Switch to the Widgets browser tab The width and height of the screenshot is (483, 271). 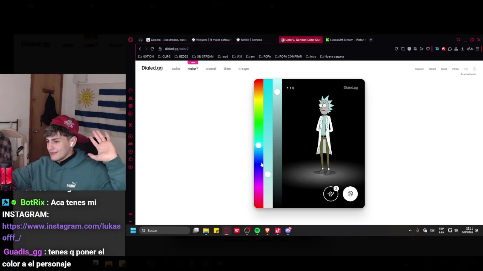(x=211, y=40)
